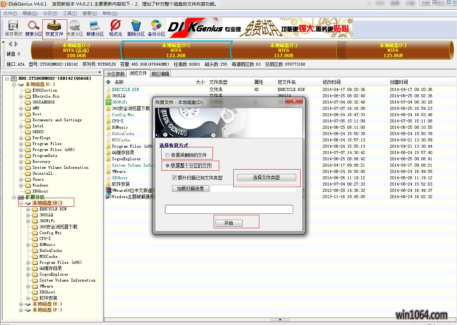The height and width of the screenshot is (325, 457).
Task: Open the 硬盘(D) menu
Action: click(x=30, y=13)
